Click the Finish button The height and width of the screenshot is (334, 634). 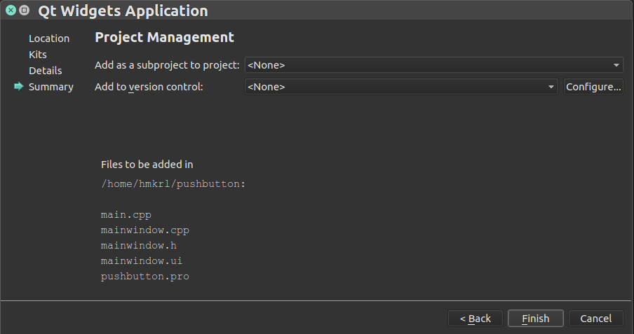(x=535, y=319)
